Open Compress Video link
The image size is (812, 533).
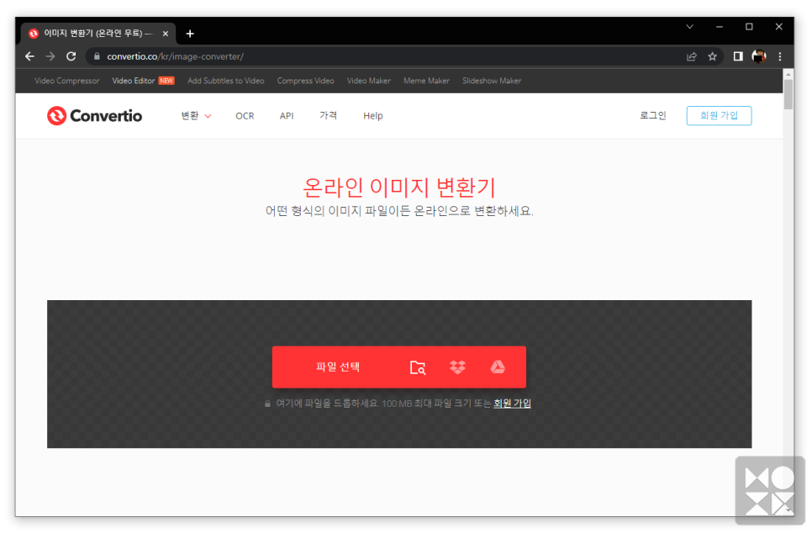305,81
